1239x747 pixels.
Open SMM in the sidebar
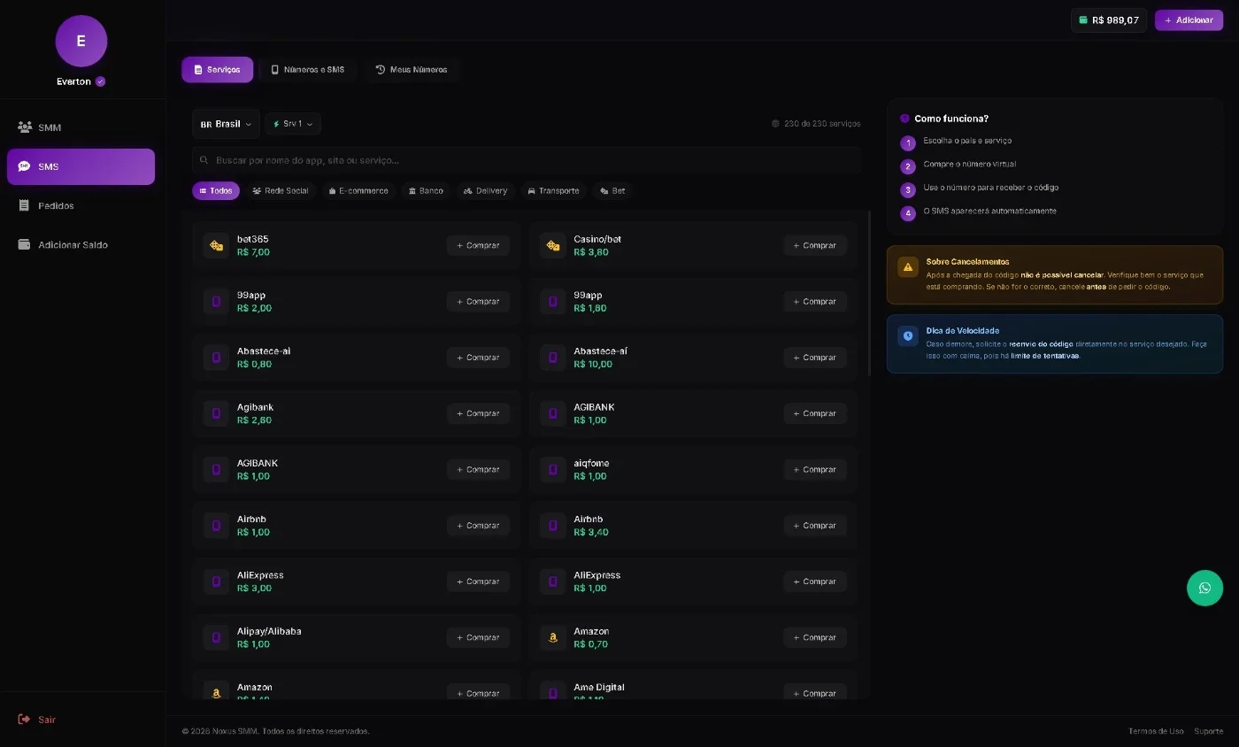click(81, 127)
